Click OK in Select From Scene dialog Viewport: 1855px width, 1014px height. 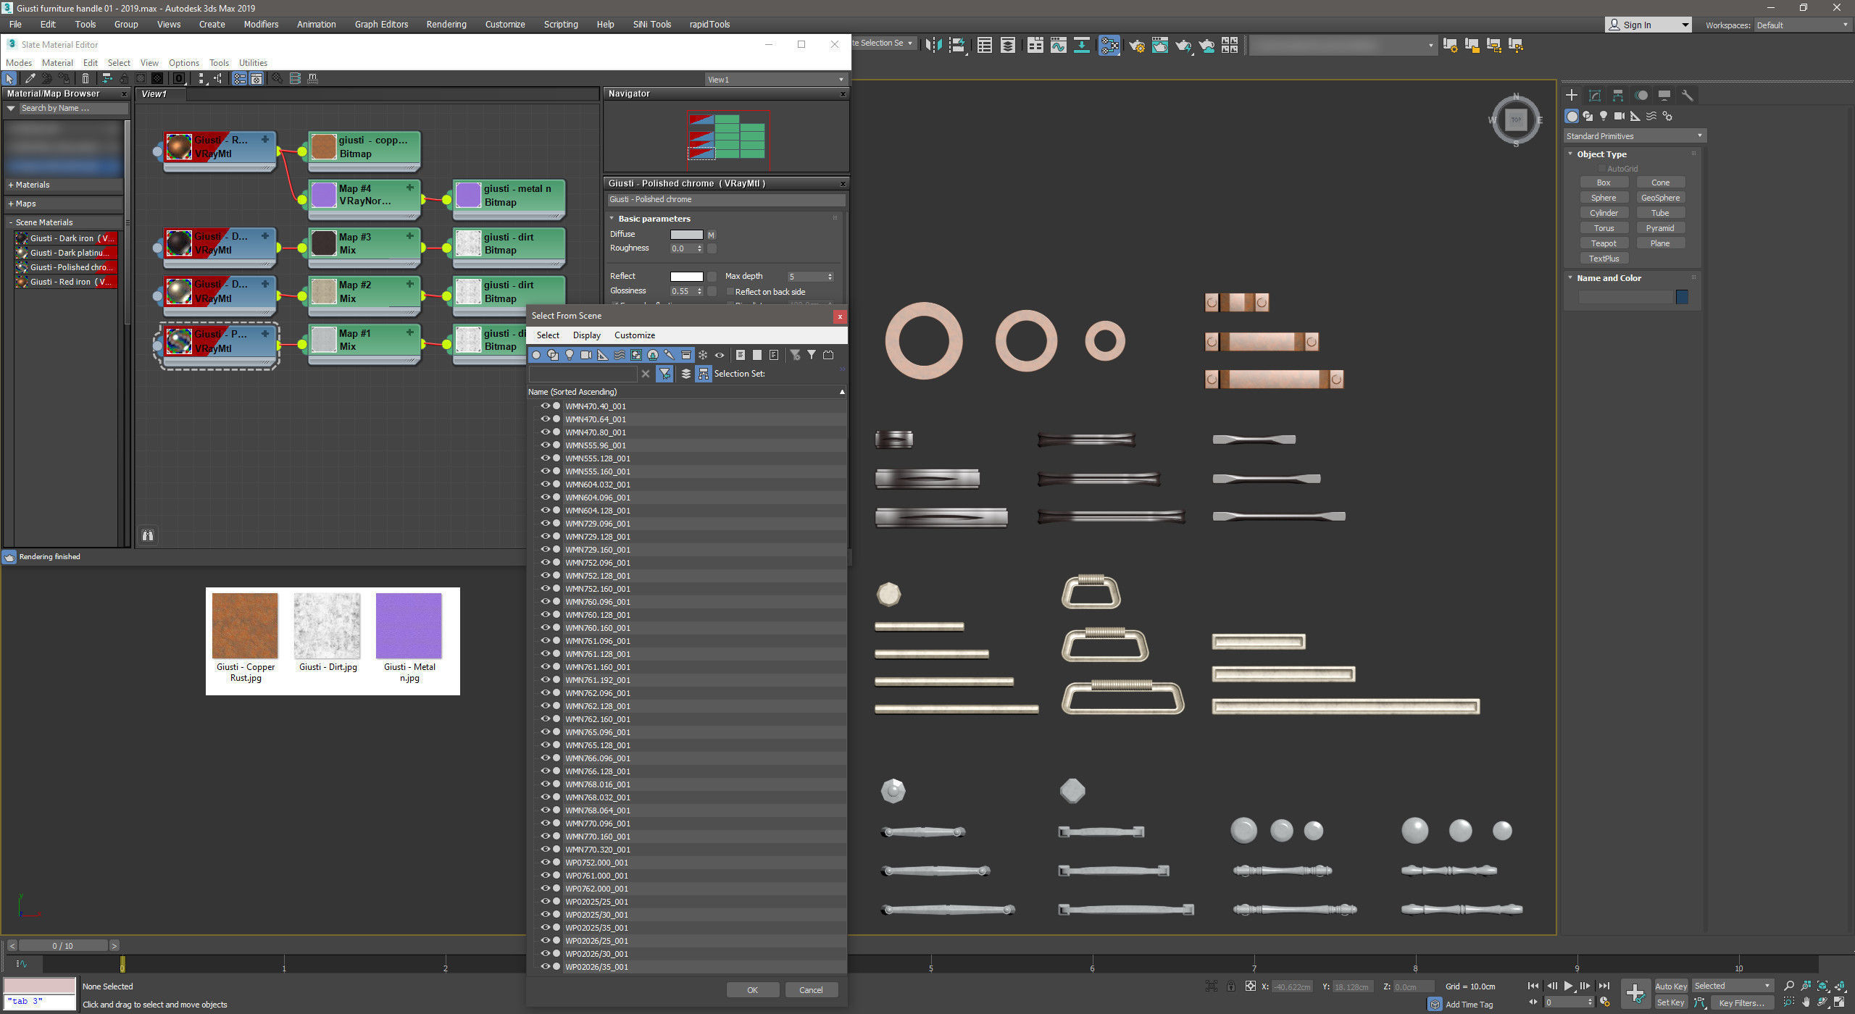752,990
